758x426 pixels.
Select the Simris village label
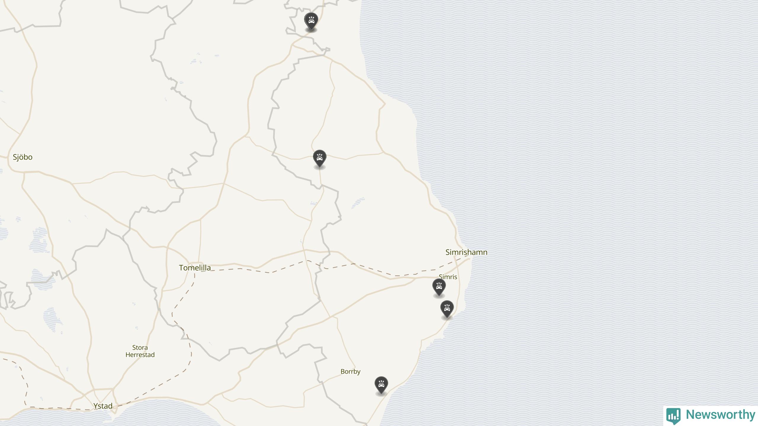[448, 277]
